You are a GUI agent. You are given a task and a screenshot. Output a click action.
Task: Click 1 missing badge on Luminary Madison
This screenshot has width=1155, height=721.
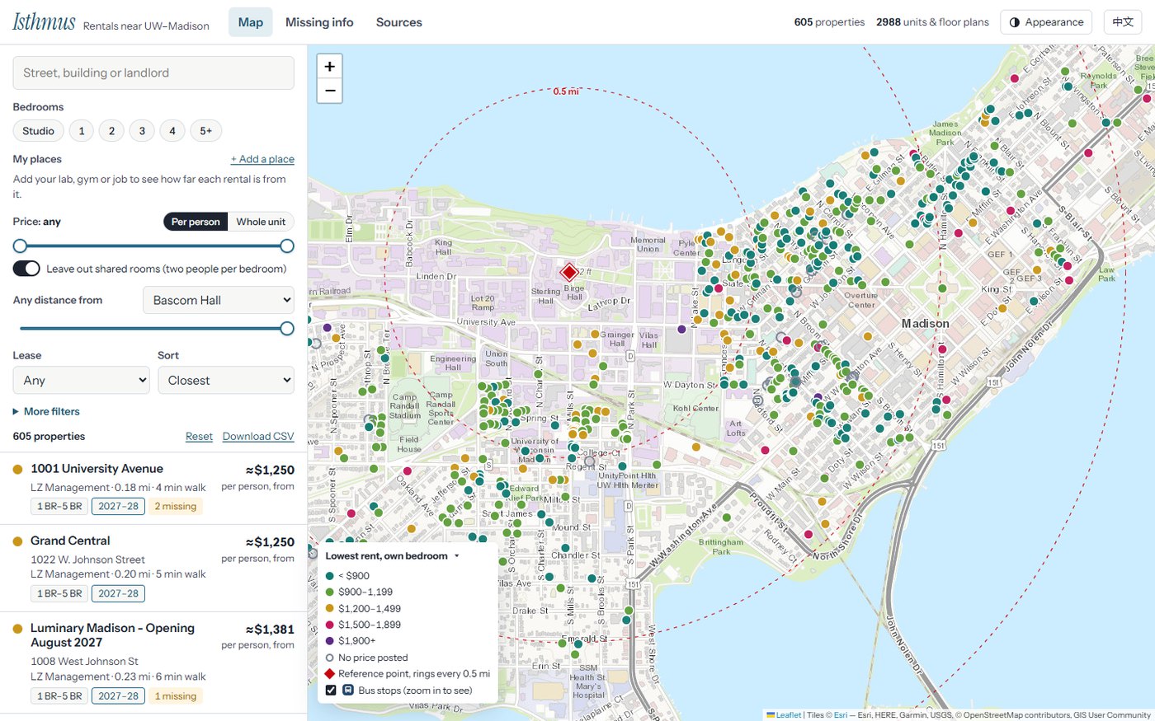176,696
